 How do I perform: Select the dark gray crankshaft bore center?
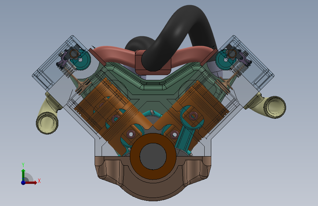(153, 156)
